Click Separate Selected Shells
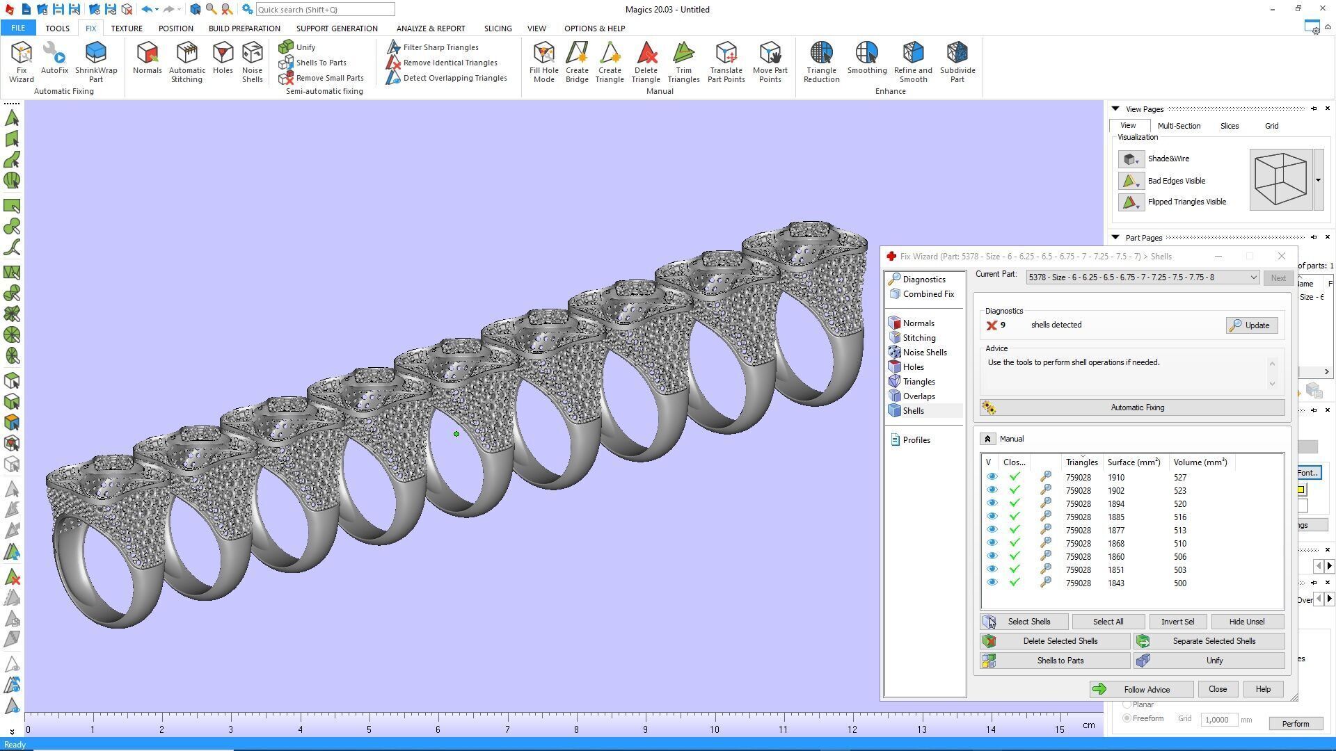1336x751 pixels. pyautogui.click(x=1209, y=641)
